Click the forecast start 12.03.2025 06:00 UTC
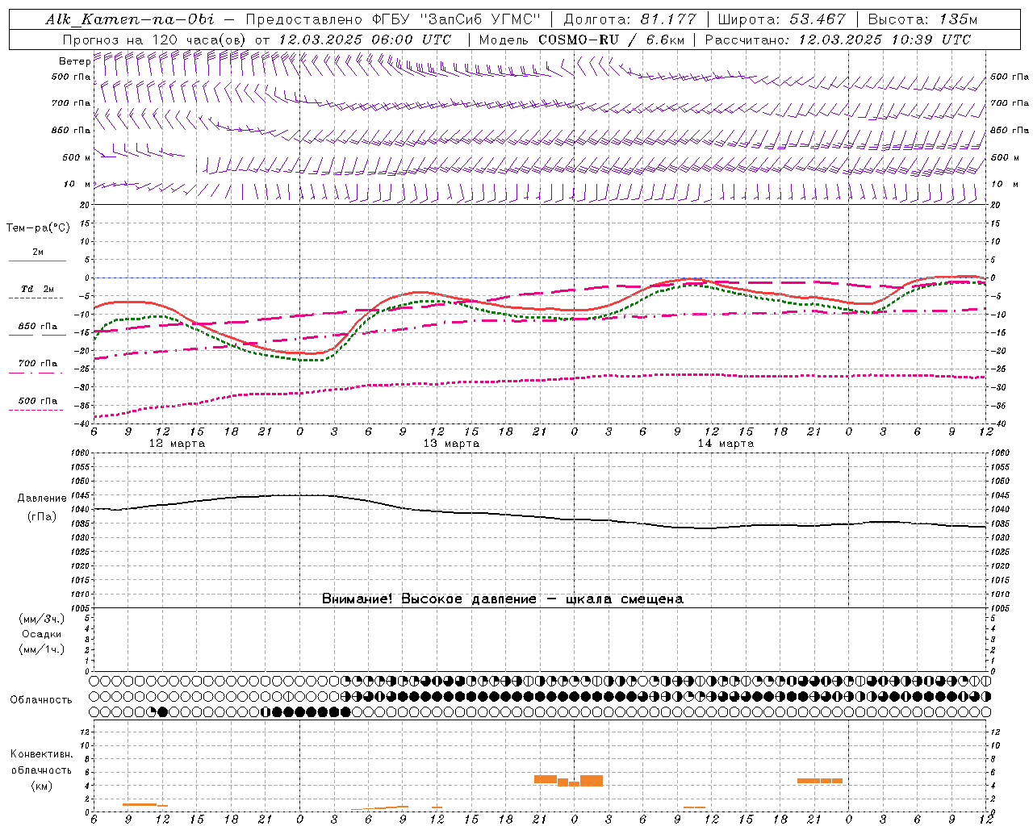Viewport: 1033px width, 826px height. [365, 40]
